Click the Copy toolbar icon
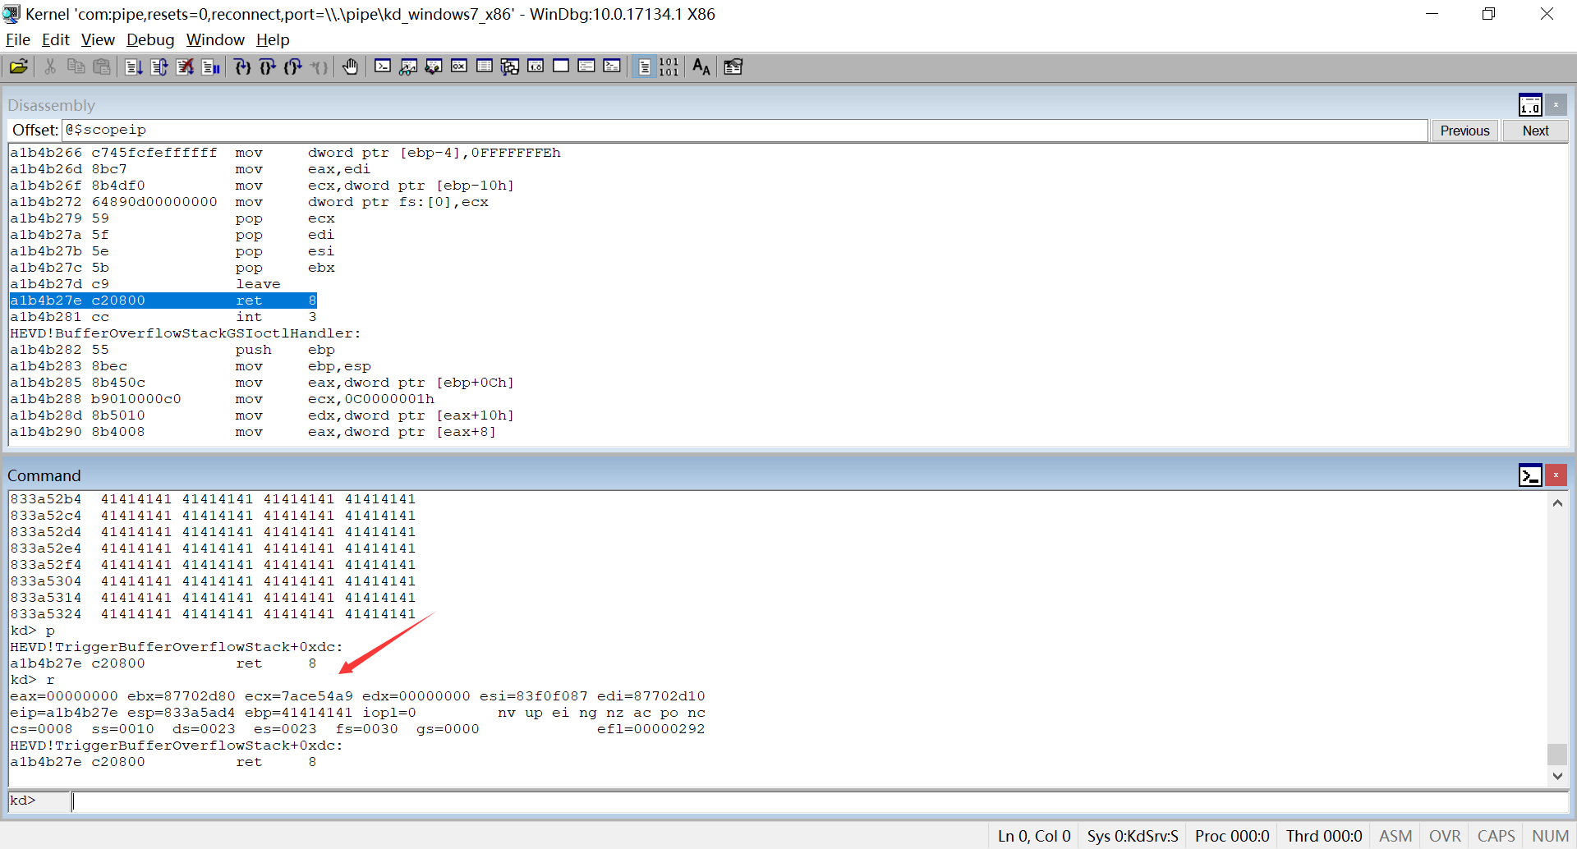This screenshot has width=1577, height=849. coord(76,67)
